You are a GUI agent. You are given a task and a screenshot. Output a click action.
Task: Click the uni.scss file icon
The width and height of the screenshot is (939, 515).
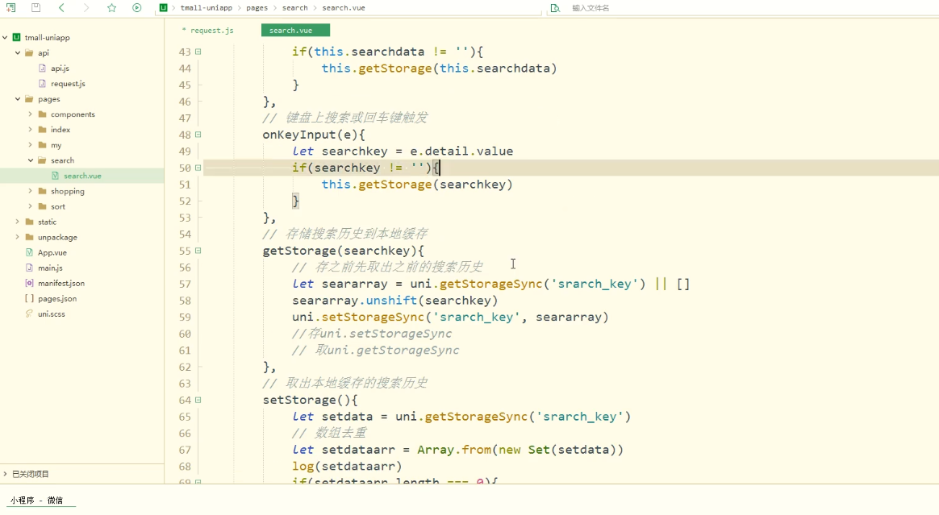[29, 314]
